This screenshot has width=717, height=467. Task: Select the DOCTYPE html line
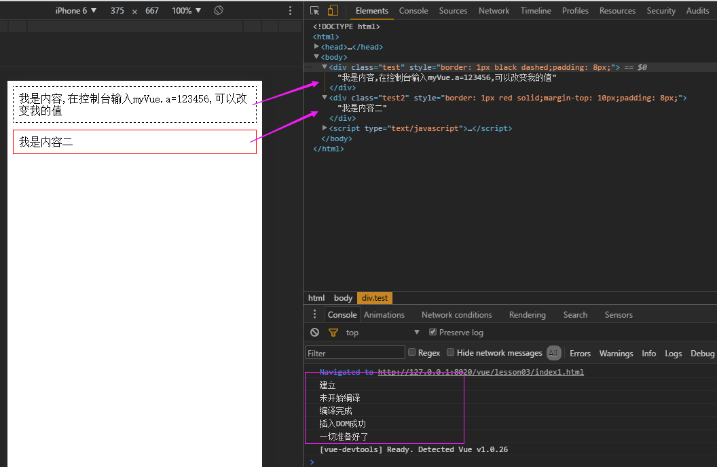(x=346, y=26)
